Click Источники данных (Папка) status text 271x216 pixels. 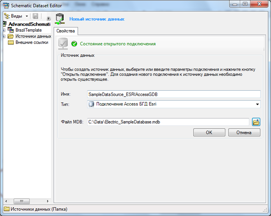[39, 209]
